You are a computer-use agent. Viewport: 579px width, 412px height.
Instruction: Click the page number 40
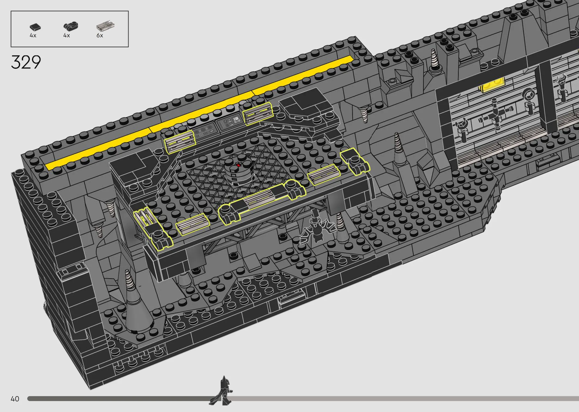click(15, 399)
